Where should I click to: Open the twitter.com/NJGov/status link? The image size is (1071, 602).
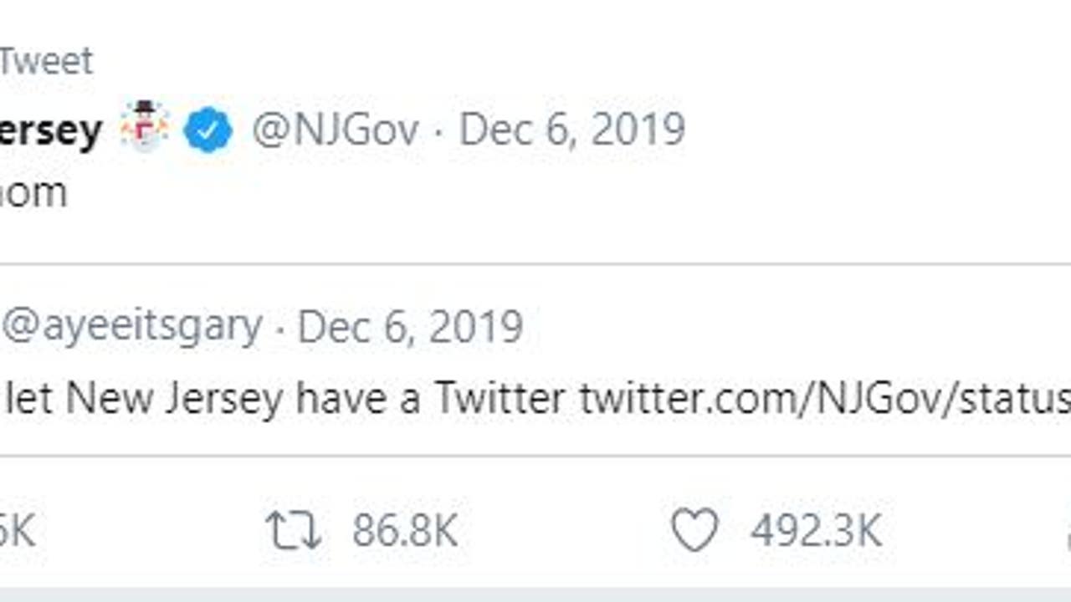[824, 399]
